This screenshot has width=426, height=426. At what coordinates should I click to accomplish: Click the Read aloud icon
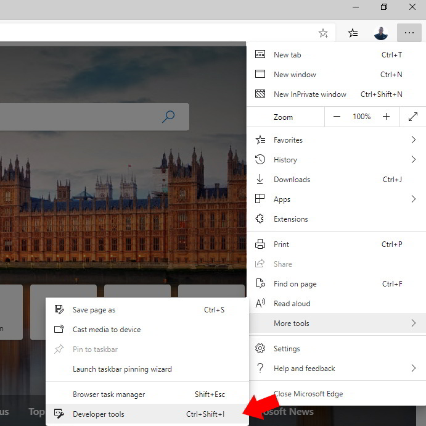260,303
